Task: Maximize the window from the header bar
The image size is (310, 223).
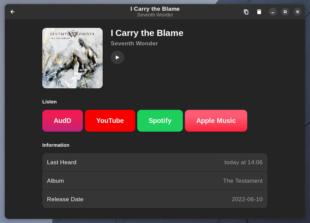Action: (285, 12)
